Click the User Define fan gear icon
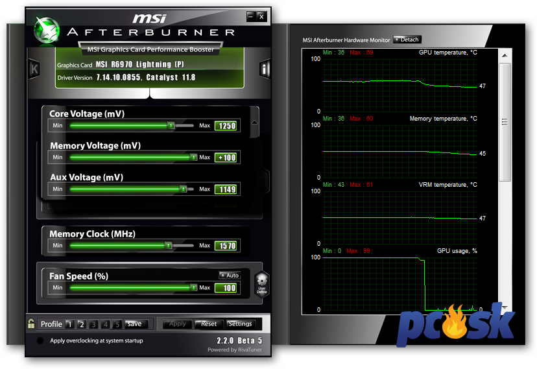 [262, 283]
